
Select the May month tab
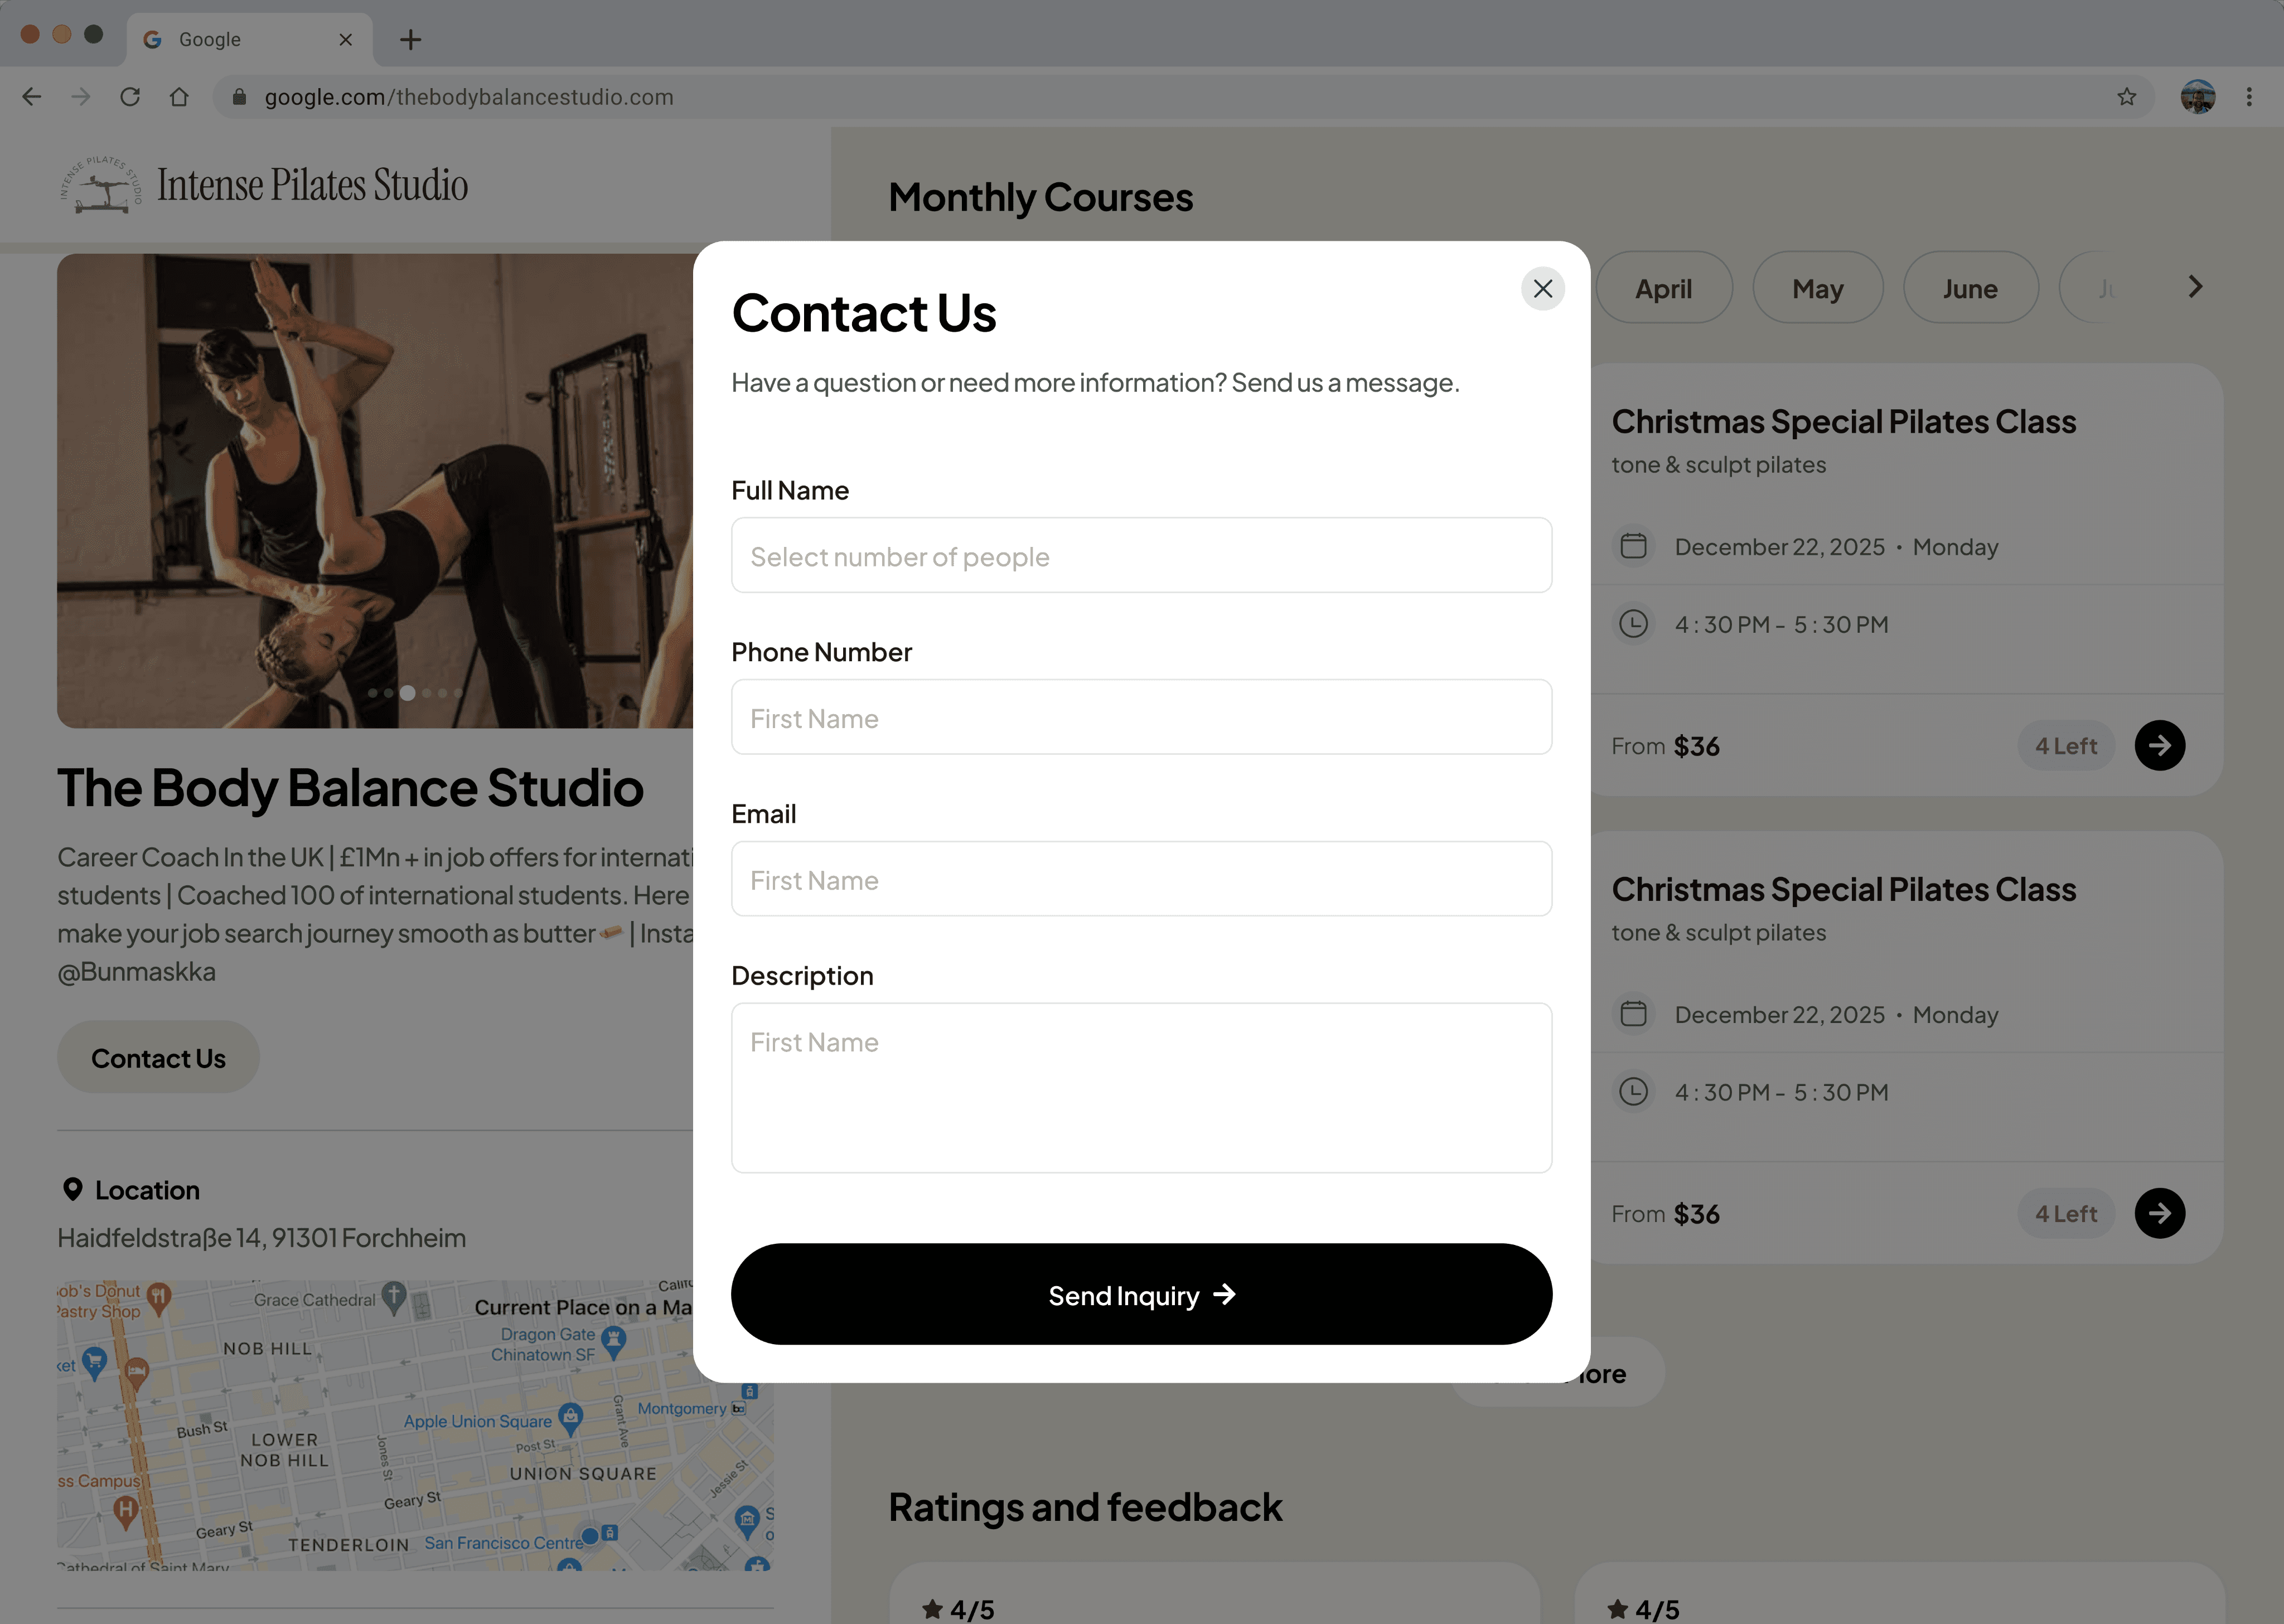coord(1817,289)
